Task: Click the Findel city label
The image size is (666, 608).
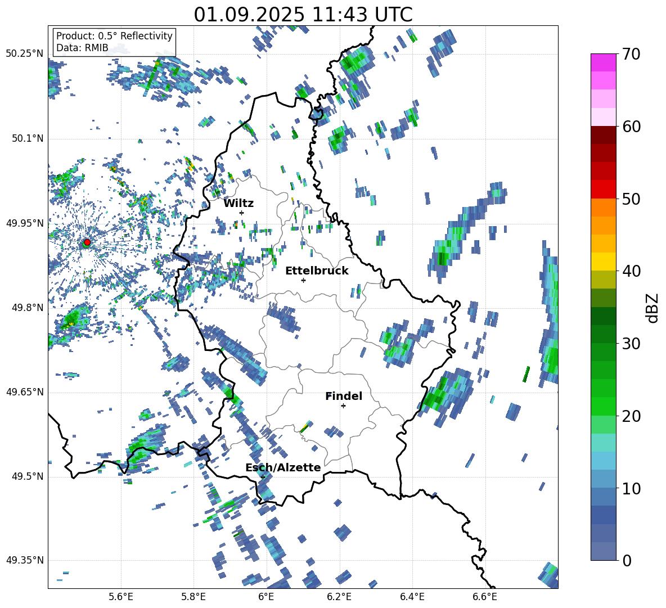Action: click(x=344, y=396)
